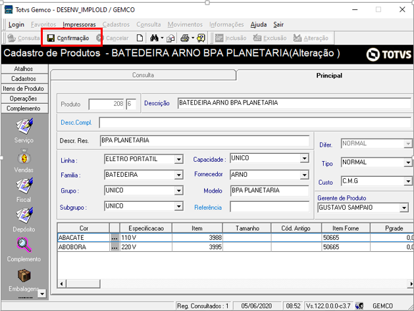Click the sidebar scroll down arrow

point(42,293)
